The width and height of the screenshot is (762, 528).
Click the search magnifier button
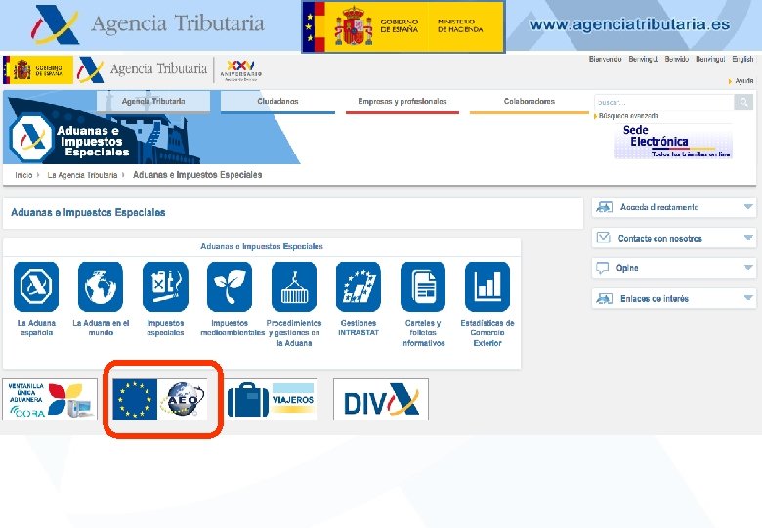tap(743, 102)
